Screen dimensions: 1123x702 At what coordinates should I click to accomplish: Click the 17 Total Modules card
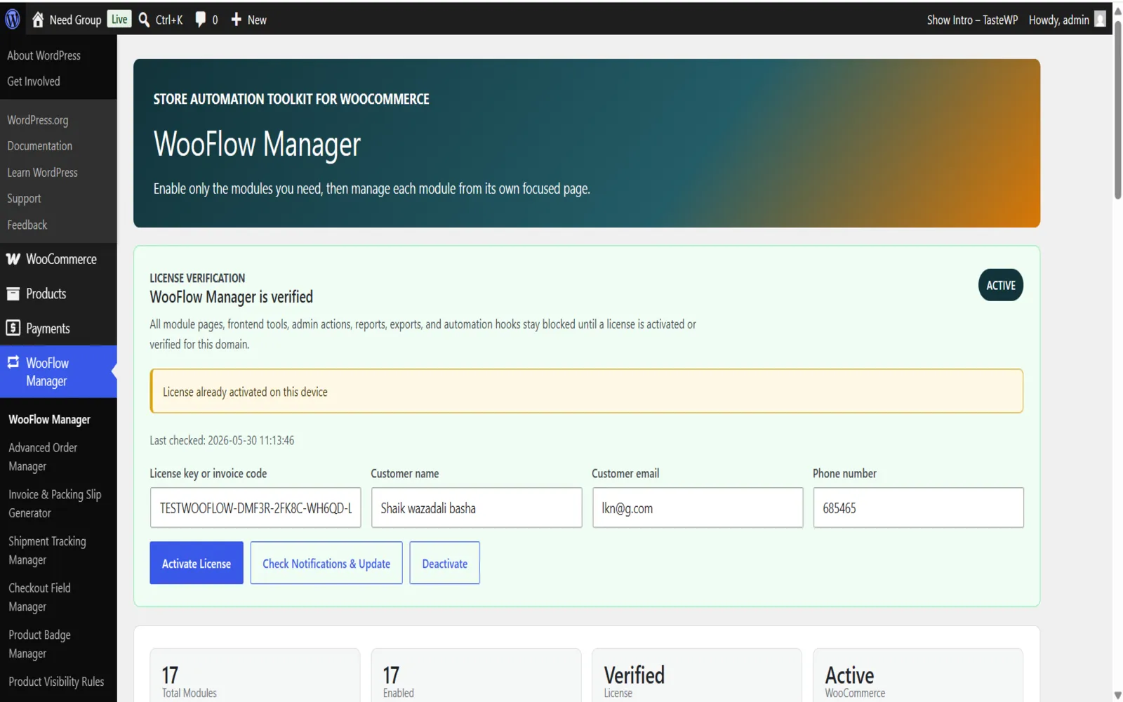tap(255, 676)
